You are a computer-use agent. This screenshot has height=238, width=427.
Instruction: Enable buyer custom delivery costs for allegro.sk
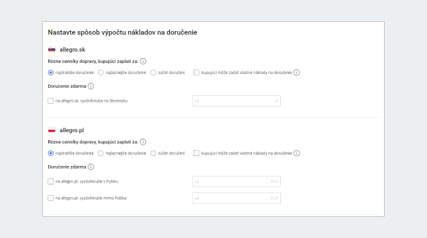click(x=196, y=73)
